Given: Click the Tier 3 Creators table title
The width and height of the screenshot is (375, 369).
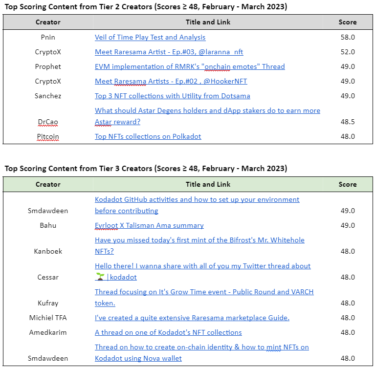Looking at the screenshot, I should click(146, 169).
